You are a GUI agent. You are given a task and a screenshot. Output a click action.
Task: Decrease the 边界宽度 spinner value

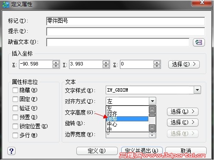152,135
